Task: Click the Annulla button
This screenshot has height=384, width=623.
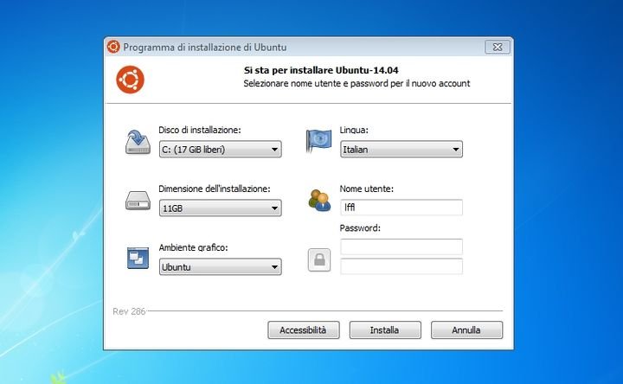Action: tap(467, 330)
